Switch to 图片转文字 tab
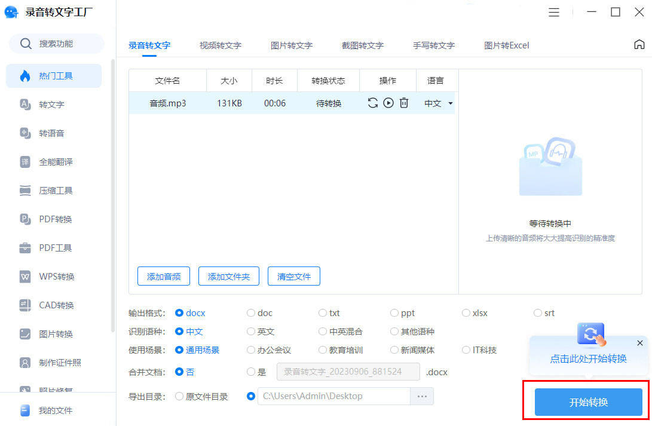The height and width of the screenshot is (426, 652). (x=292, y=45)
